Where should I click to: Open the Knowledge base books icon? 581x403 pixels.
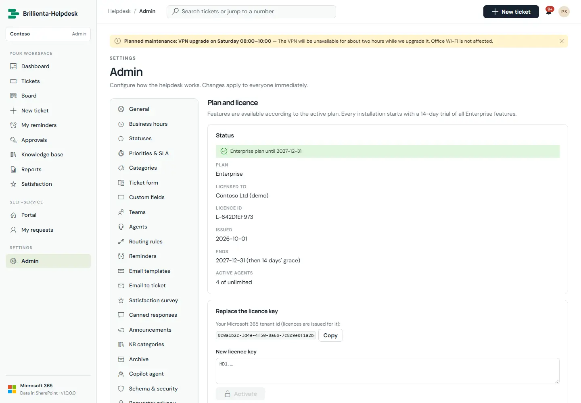(x=13, y=154)
